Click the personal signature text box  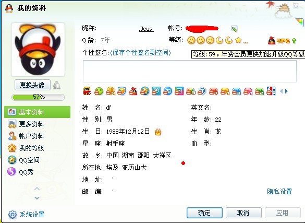coord(190,71)
